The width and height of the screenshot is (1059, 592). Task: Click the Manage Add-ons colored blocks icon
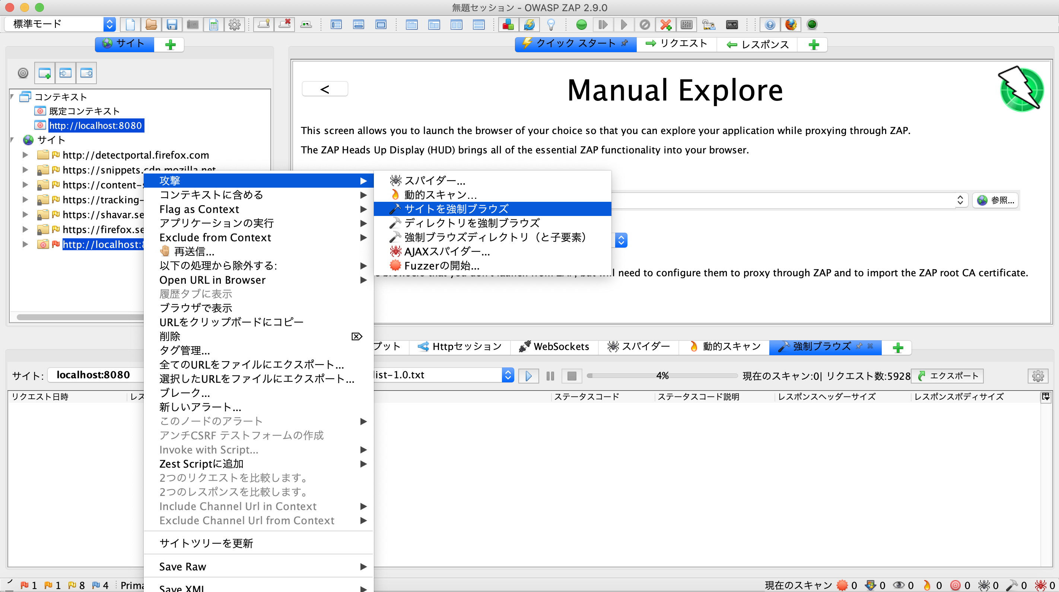pyautogui.click(x=508, y=25)
